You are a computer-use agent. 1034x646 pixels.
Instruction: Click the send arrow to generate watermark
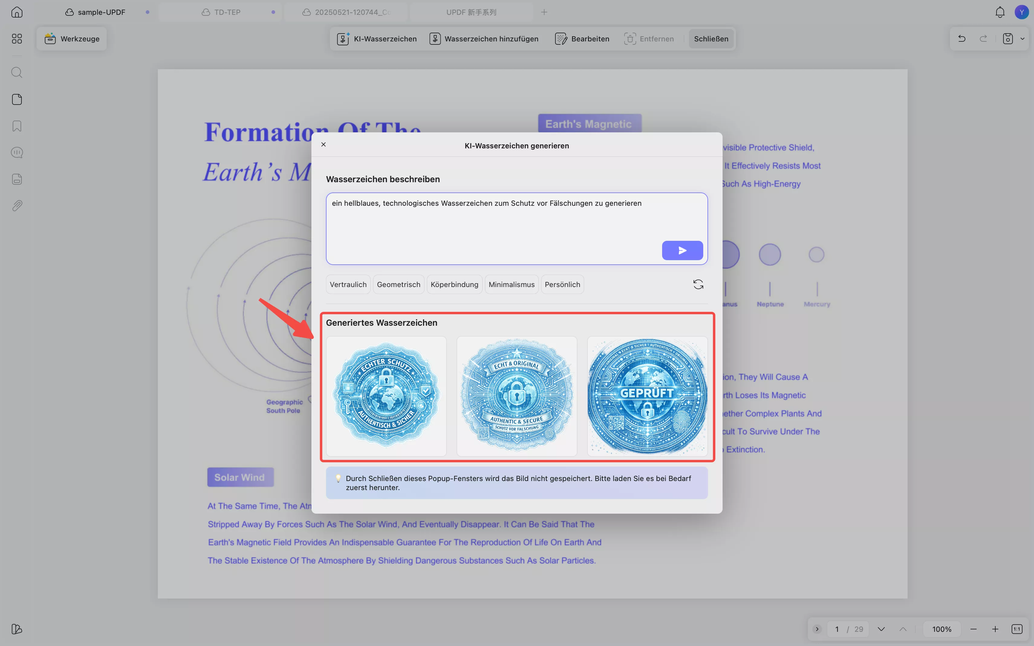[x=682, y=250]
